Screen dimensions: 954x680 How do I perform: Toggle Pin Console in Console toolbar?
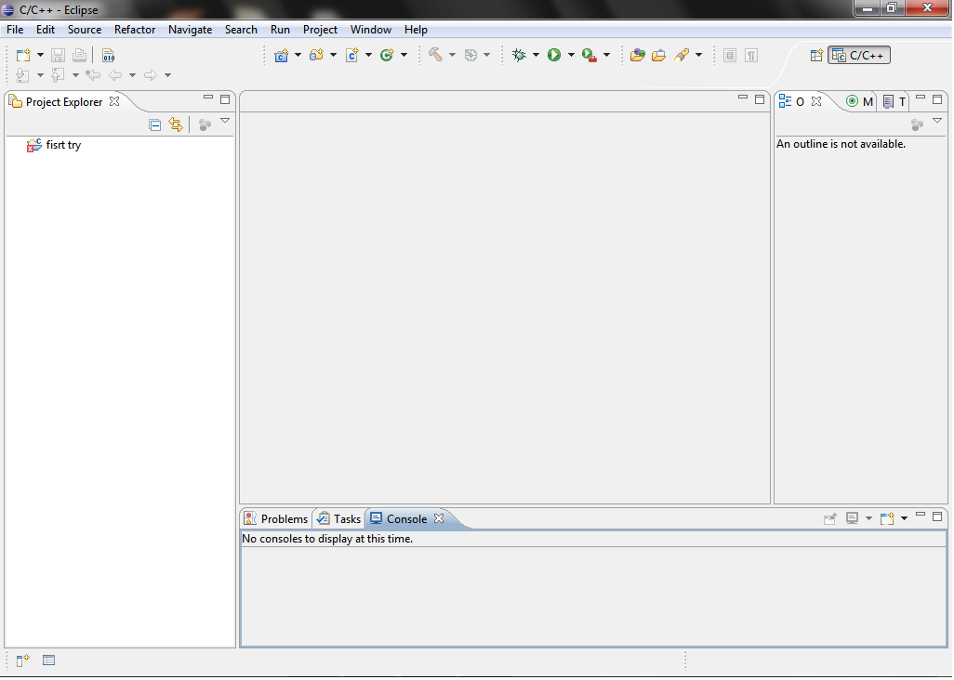830,518
